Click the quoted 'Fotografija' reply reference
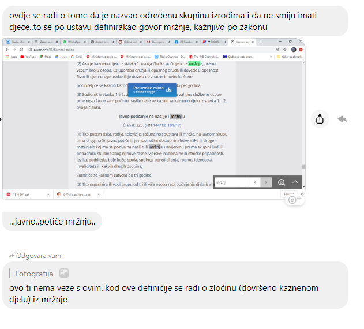364x329 pixels. point(39,274)
